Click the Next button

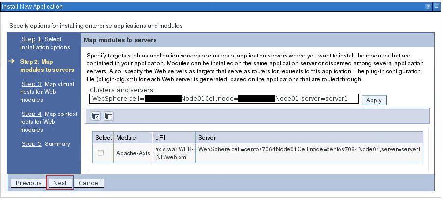click(x=60, y=183)
